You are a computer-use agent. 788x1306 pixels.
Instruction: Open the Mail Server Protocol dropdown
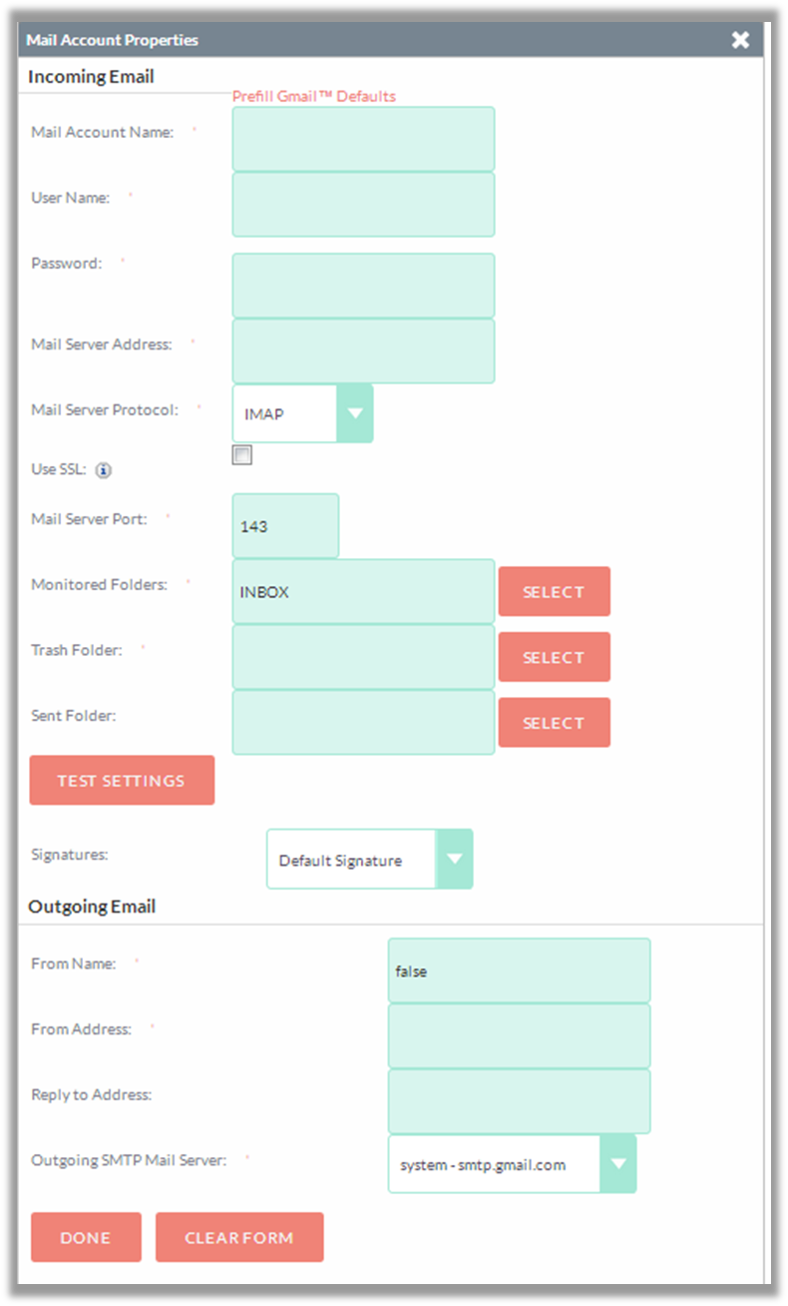coord(354,413)
